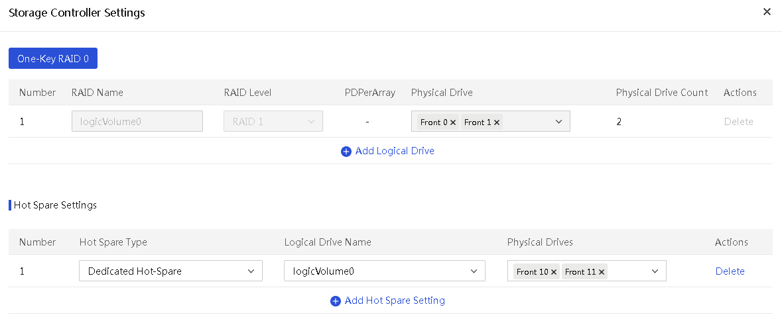The width and height of the screenshot is (782, 325).
Task: Remove Front 10 hot spare drive tag
Action: [x=554, y=272]
